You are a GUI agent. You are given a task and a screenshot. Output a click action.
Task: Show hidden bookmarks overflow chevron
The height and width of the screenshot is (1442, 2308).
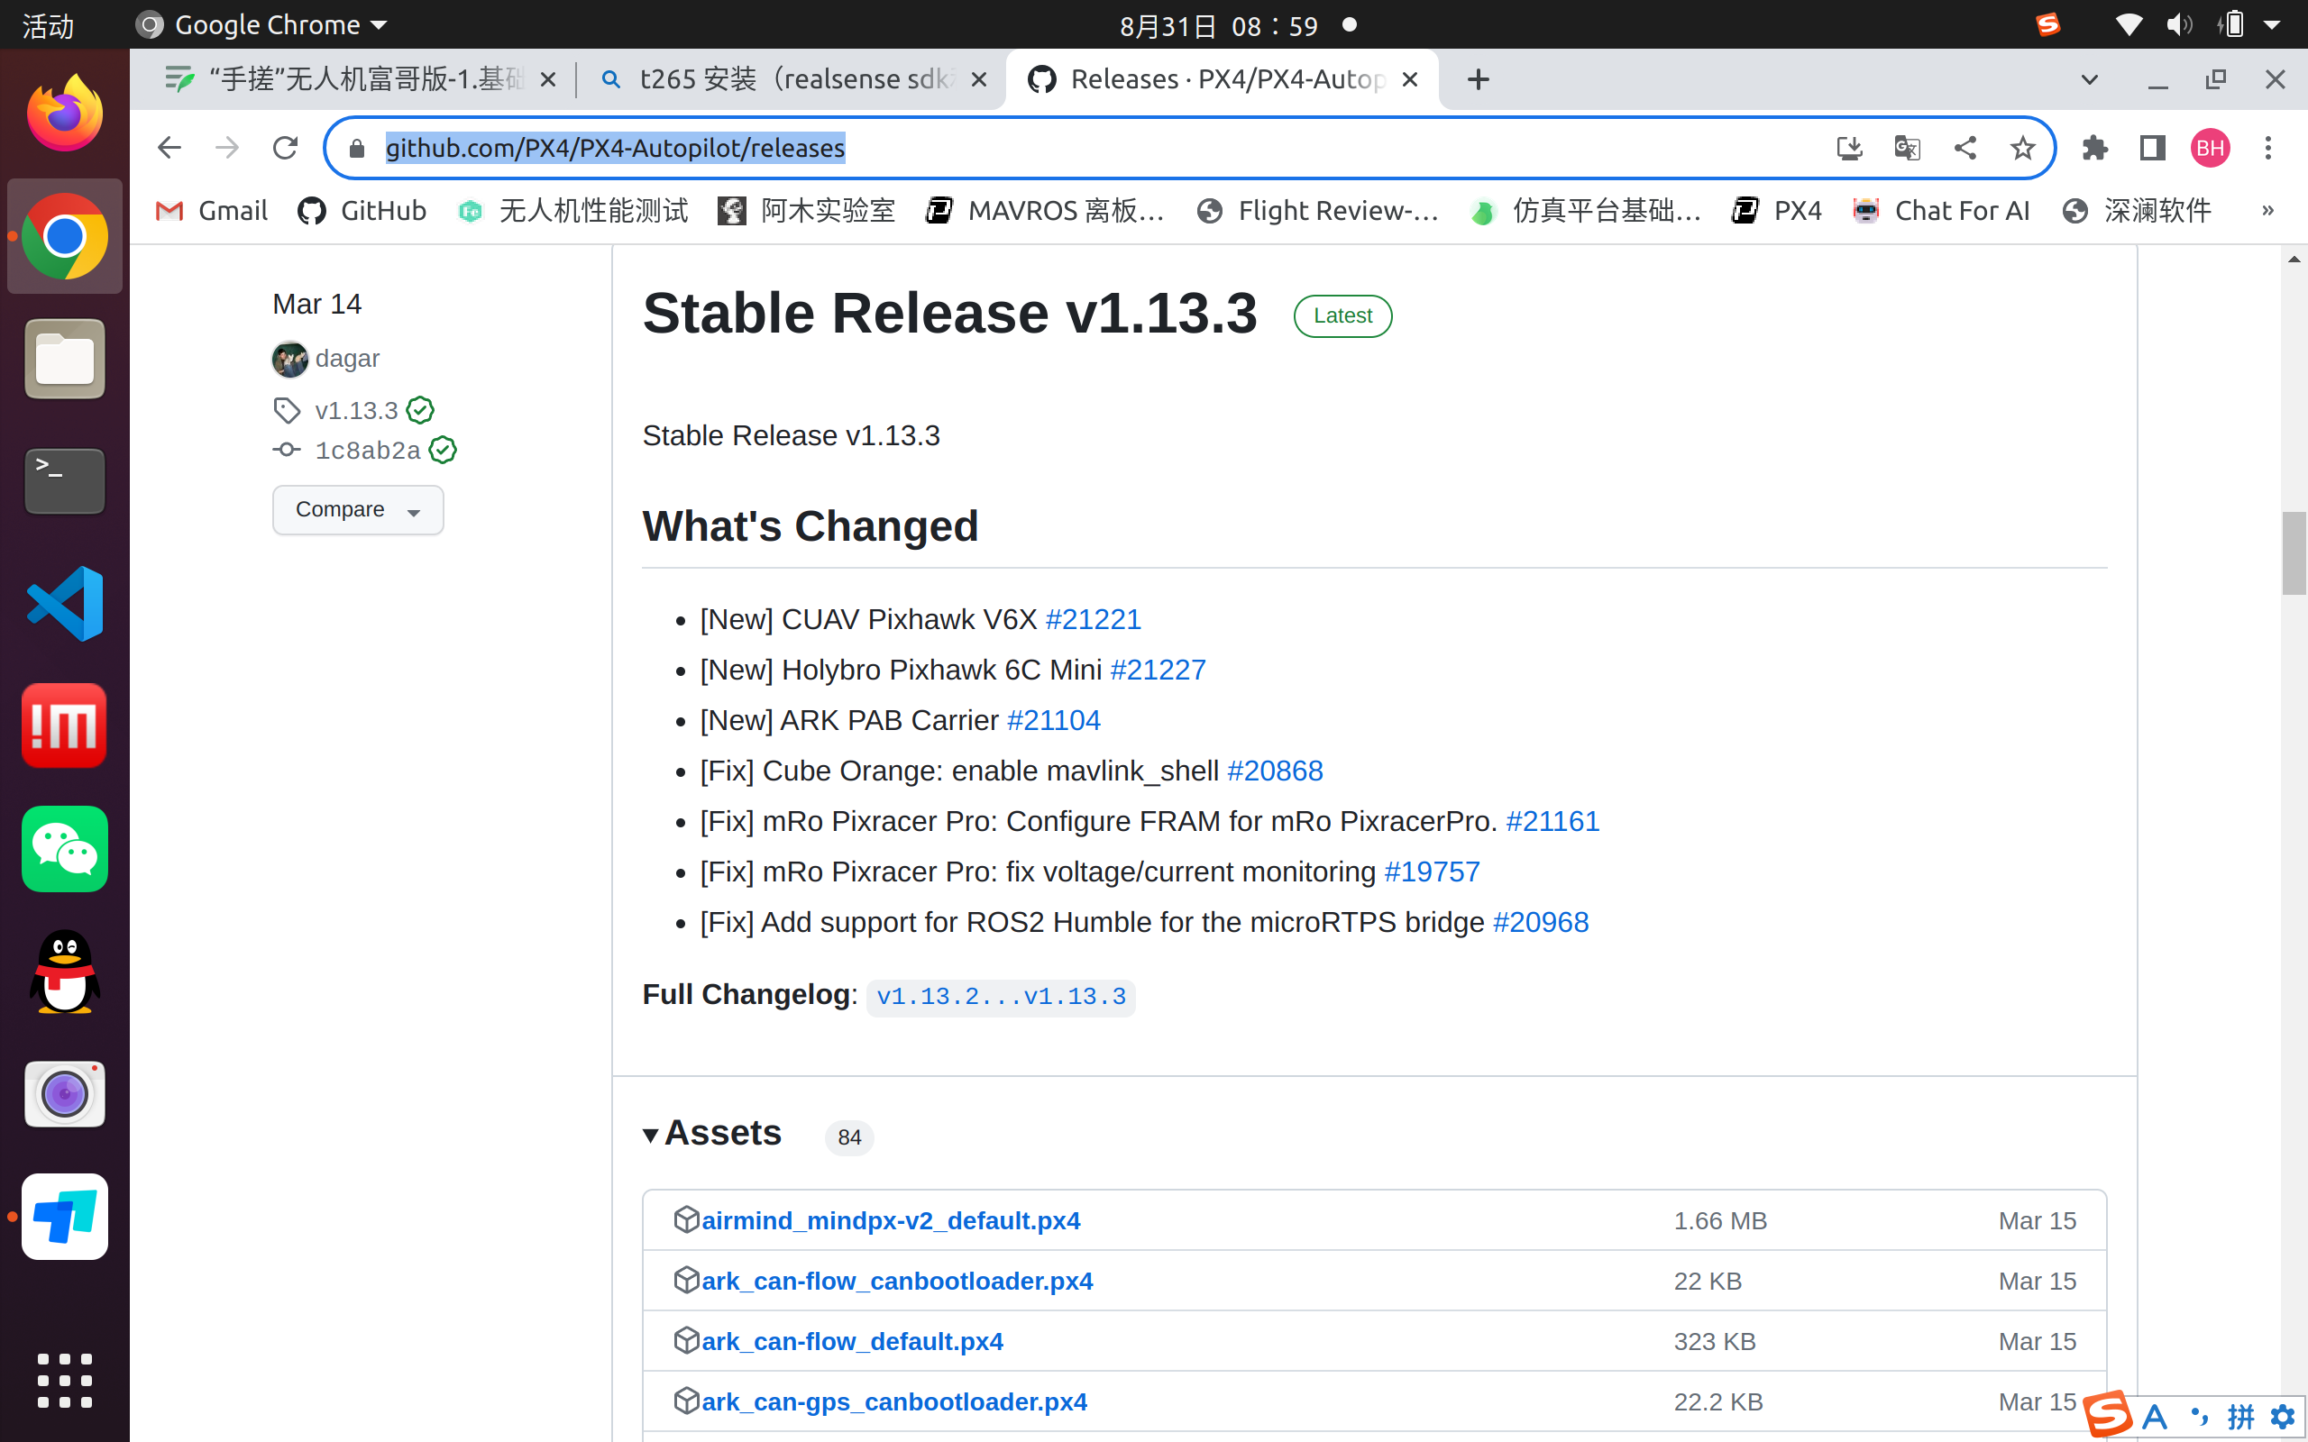click(2268, 211)
